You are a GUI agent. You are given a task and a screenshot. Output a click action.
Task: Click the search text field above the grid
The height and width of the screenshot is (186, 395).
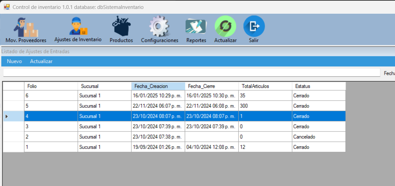(x=191, y=73)
